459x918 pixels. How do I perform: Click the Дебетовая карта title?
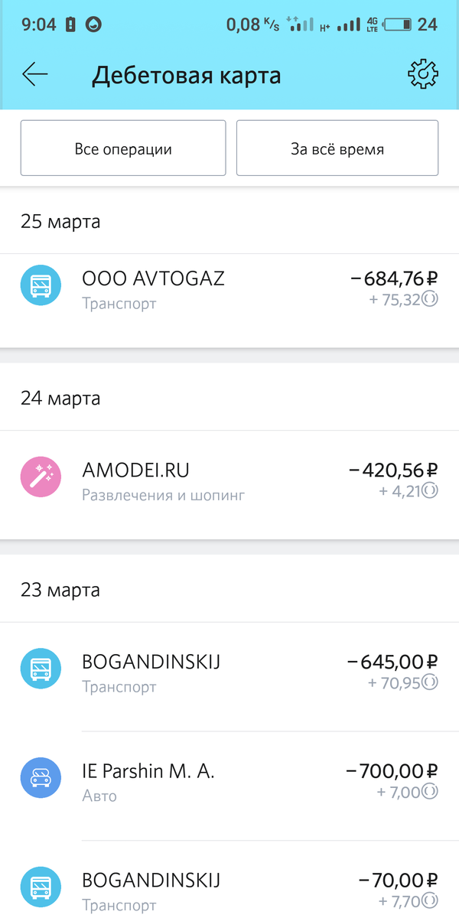tap(186, 74)
